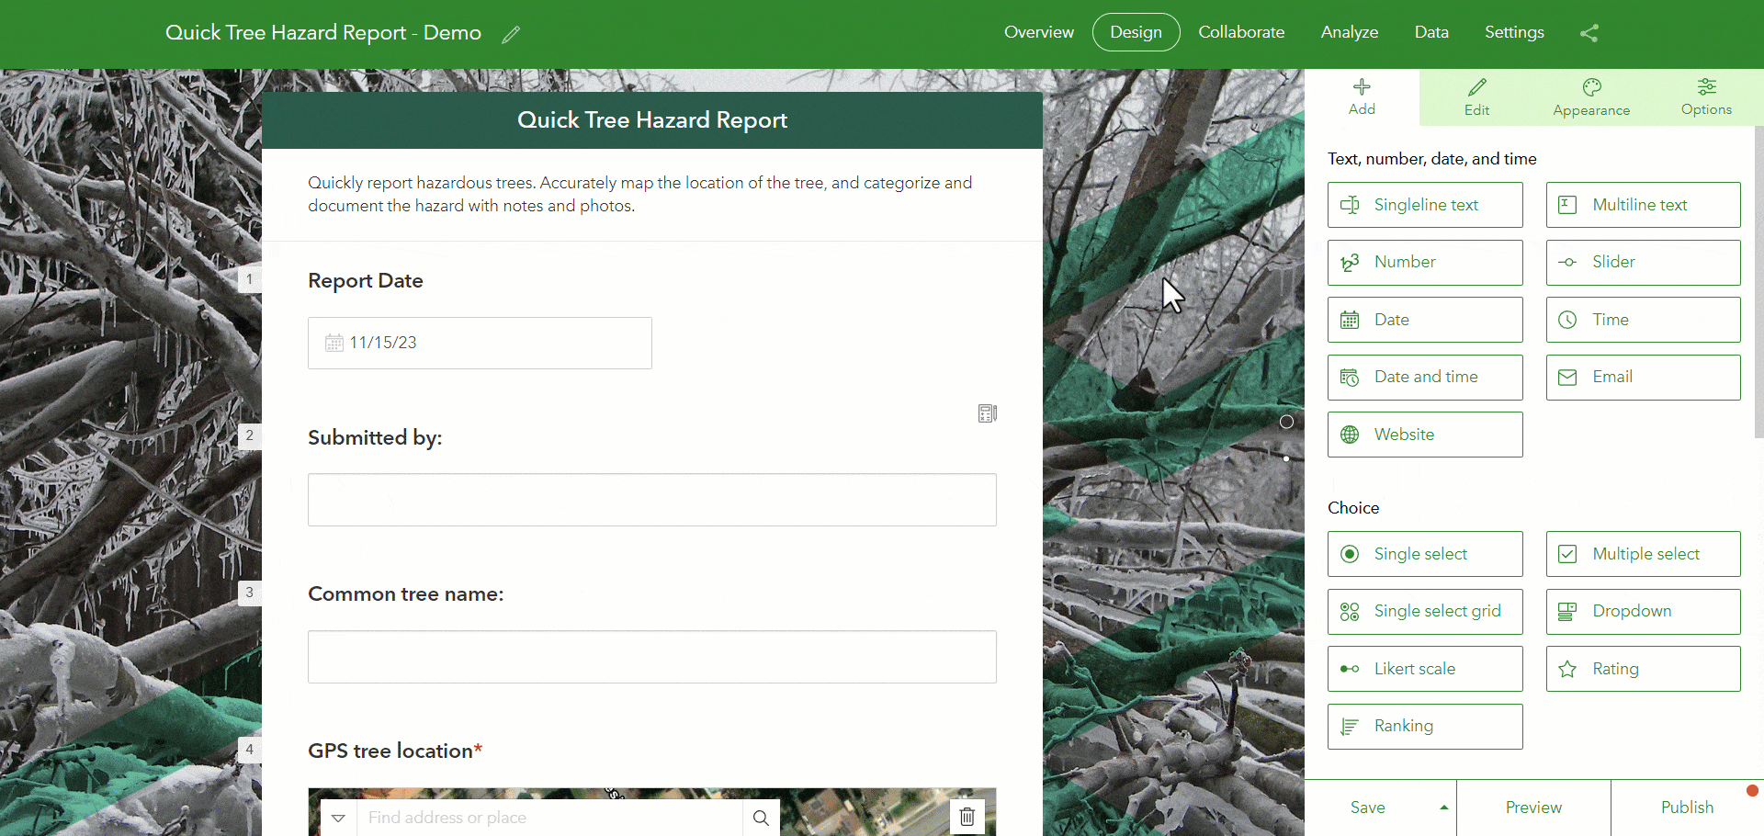This screenshot has width=1764, height=836.
Task: Open the Appearance panel
Action: 1590,96
